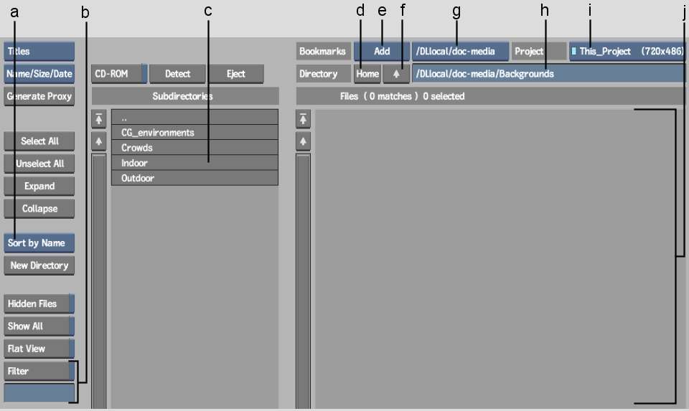Click the Directory path field

pyautogui.click(x=548, y=74)
